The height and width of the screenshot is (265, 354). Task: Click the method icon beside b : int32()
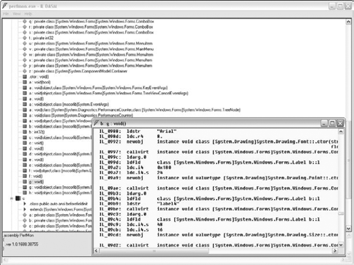coord(25,132)
